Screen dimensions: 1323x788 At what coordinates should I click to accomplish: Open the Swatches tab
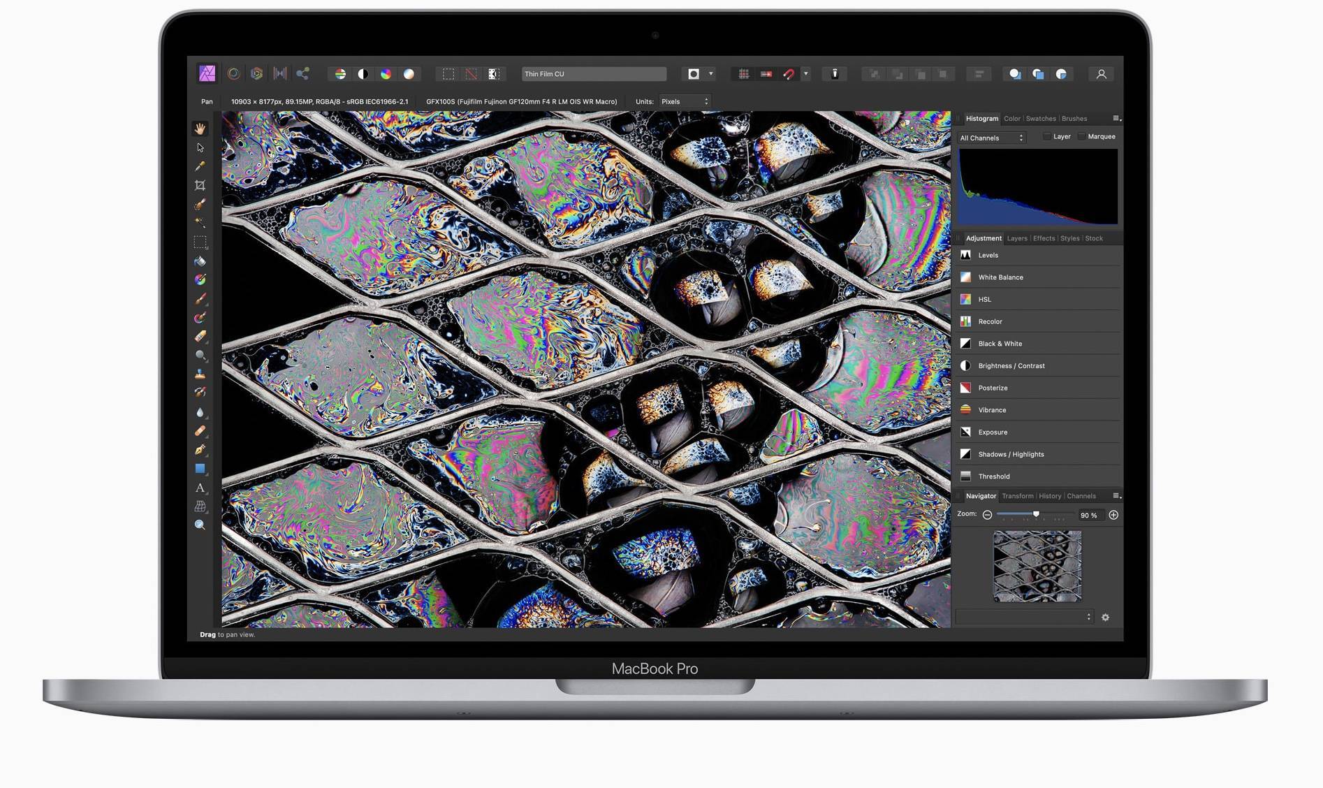[1040, 119]
